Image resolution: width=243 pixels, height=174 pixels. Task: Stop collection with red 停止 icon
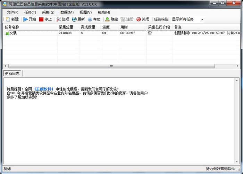pos(41,19)
